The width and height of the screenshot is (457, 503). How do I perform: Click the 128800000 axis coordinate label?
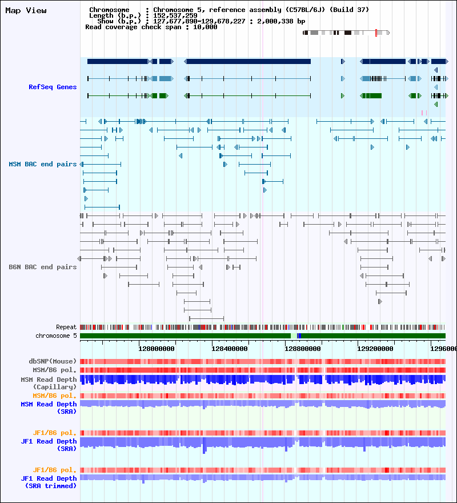(x=302, y=349)
